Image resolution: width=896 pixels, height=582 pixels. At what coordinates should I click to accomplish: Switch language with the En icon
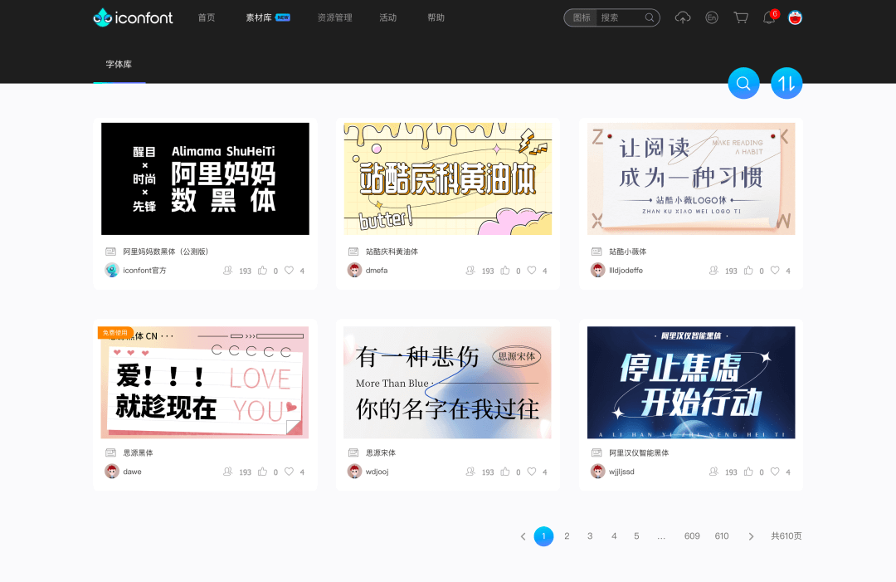click(712, 17)
